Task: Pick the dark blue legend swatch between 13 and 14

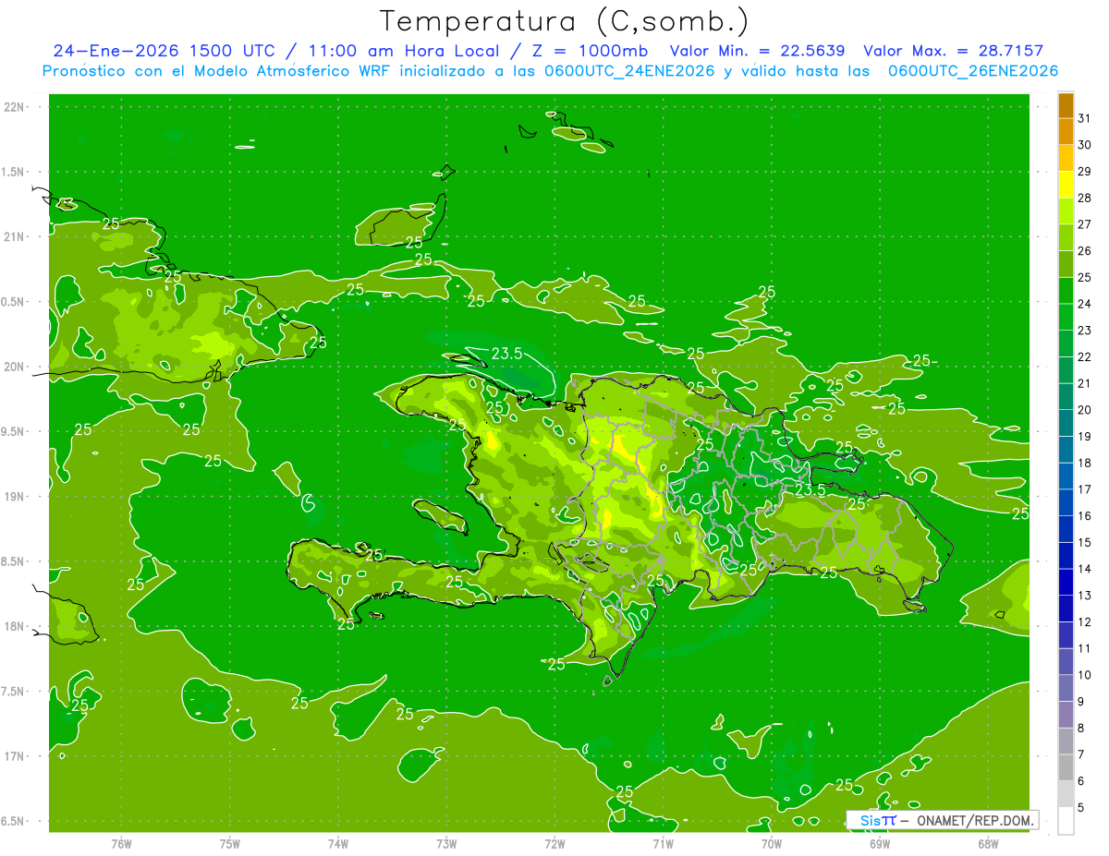Action: coord(1066,582)
